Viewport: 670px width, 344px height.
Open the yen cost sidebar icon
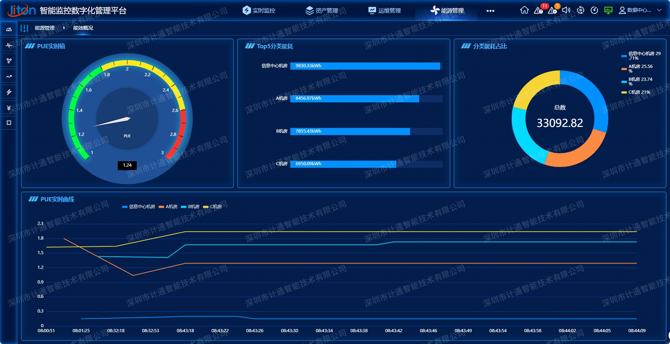pos(9,108)
